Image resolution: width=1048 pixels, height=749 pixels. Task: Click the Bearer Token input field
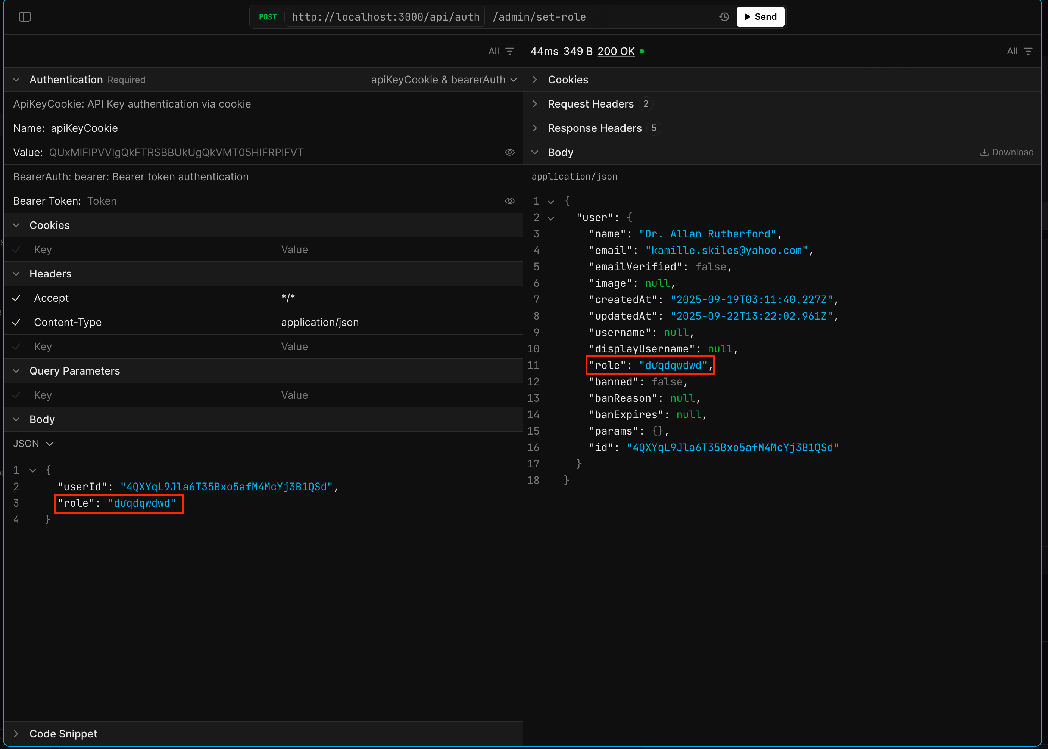coord(290,201)
